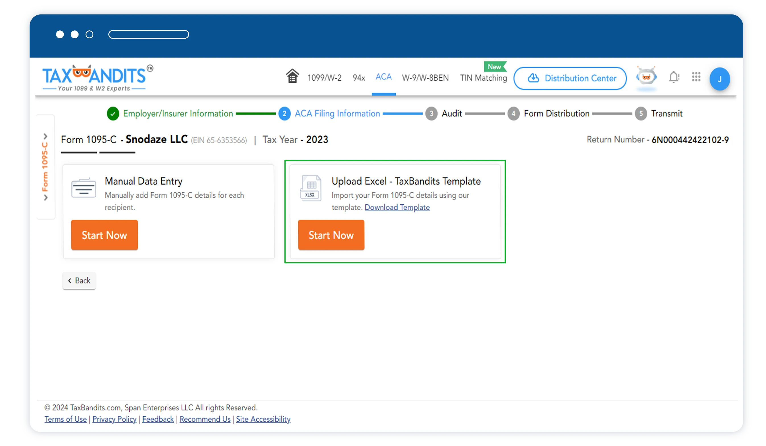Open the TaxBandits logo homepage

[98, 78]
